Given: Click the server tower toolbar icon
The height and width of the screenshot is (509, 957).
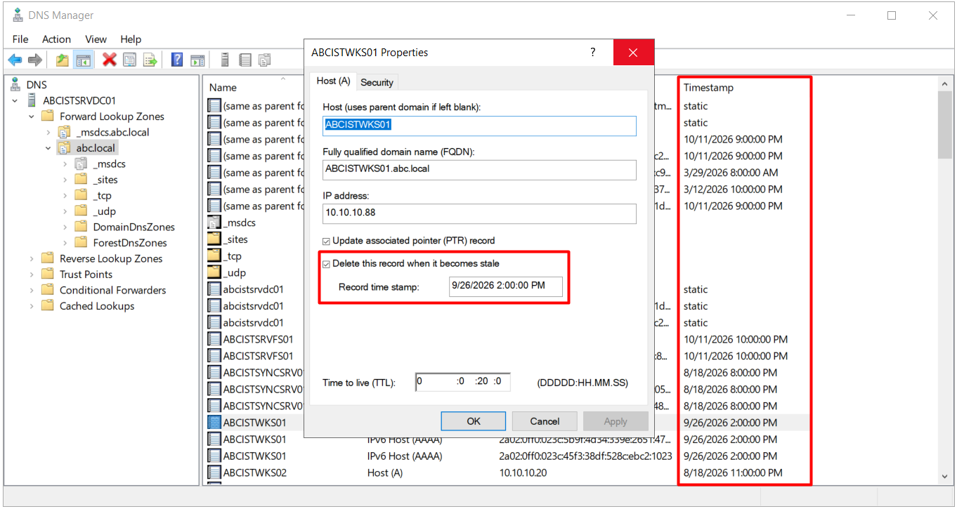Looking at the screenshot, I should (x=225, y=60).
